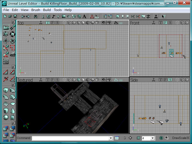Screen dimensions: 192x144
Task: Toggle the eye icon in Top viewport
Action: [x=104, y=23]
